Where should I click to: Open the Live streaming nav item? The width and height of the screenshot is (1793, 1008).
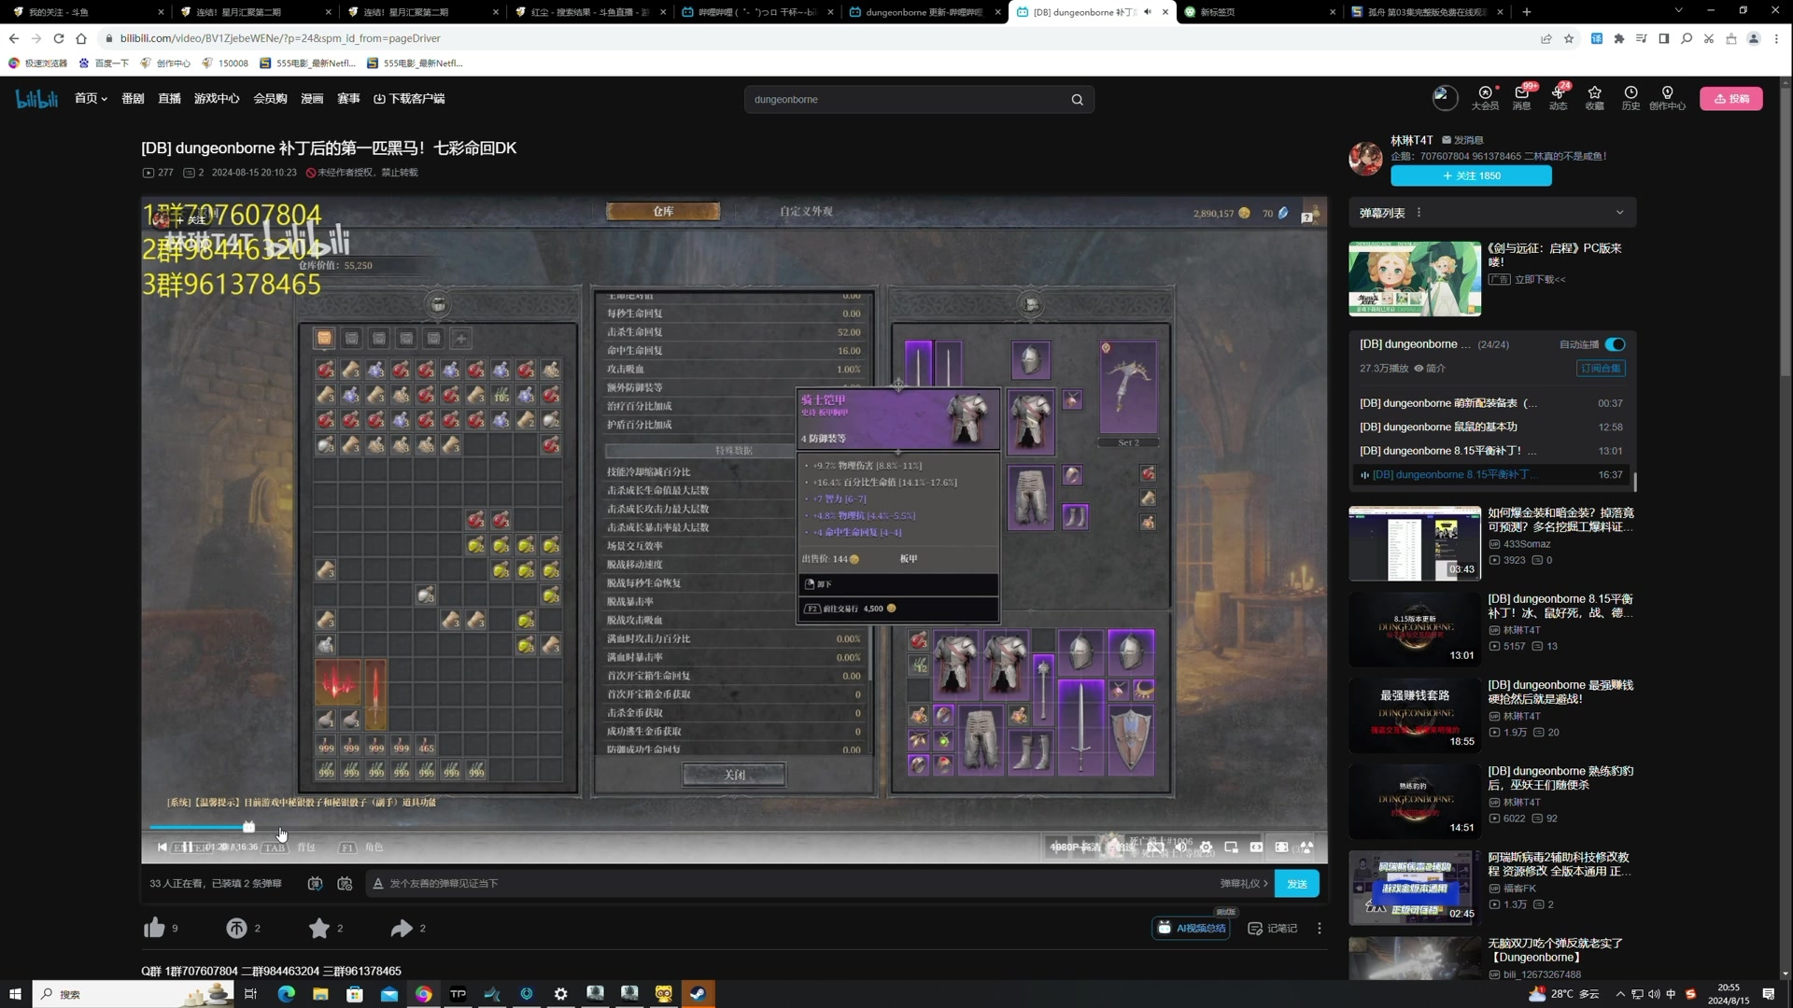pos(169,99)
